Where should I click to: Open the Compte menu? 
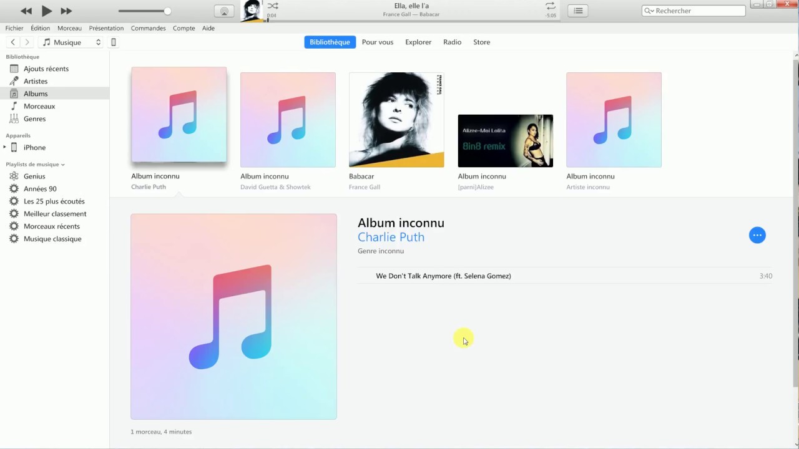pos(184,28)
